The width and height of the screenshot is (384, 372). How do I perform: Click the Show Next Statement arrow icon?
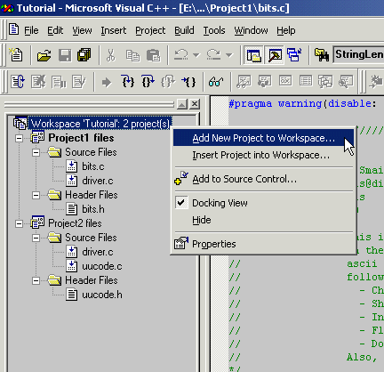click(x=107, y=82)
